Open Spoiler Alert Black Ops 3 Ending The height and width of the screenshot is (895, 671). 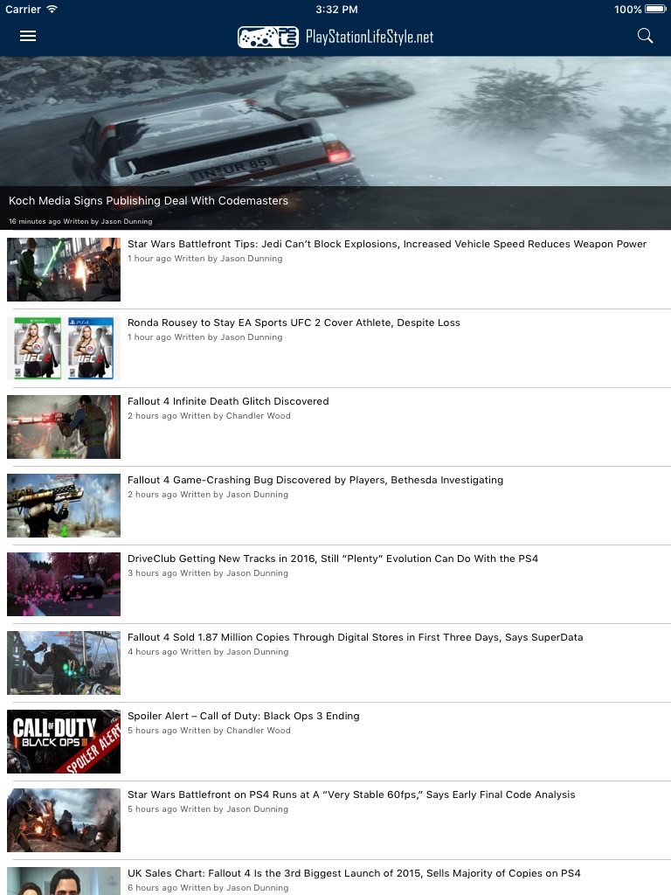tap(244, 717)
